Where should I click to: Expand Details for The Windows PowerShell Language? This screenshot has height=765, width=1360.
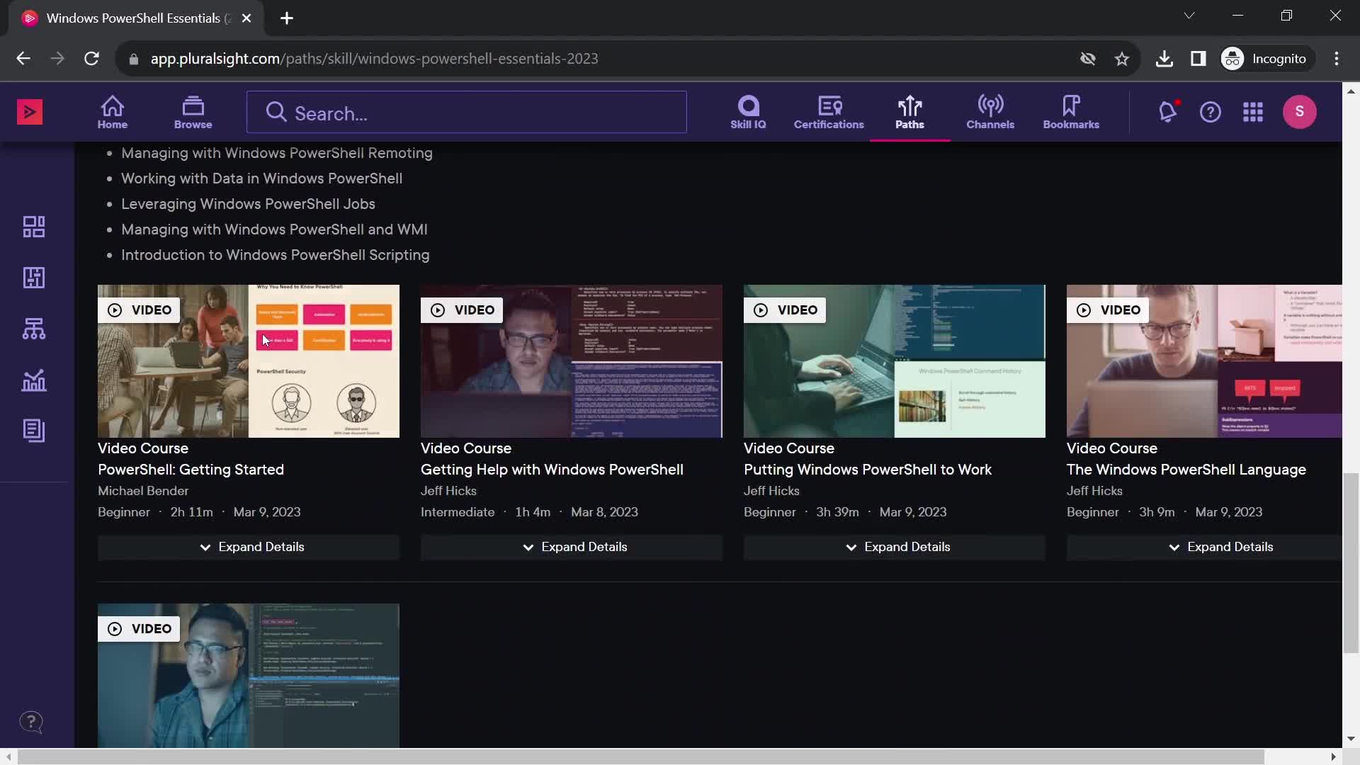(1204, 547)
